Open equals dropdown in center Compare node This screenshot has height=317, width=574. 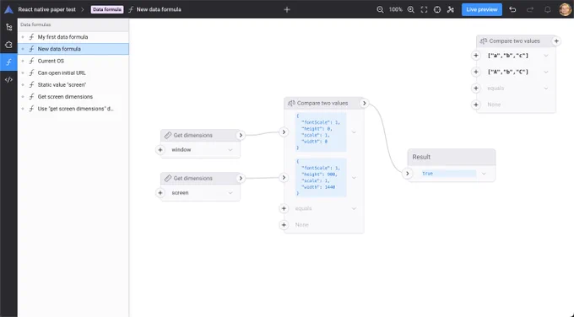tap(354, 208)
